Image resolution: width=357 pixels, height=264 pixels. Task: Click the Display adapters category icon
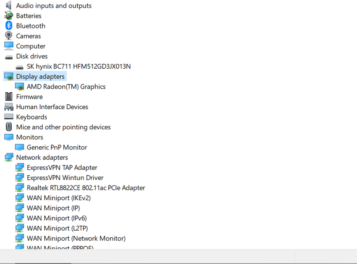click(8, 76)
